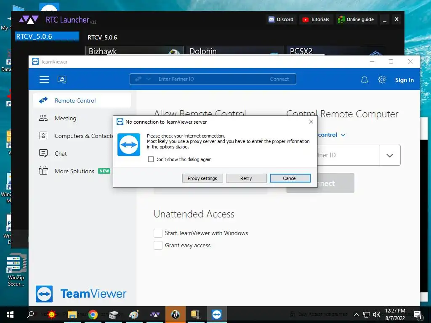431x323 pixels.
Task: Open the Windows Start menu
Action: click(x=10, y=315)
